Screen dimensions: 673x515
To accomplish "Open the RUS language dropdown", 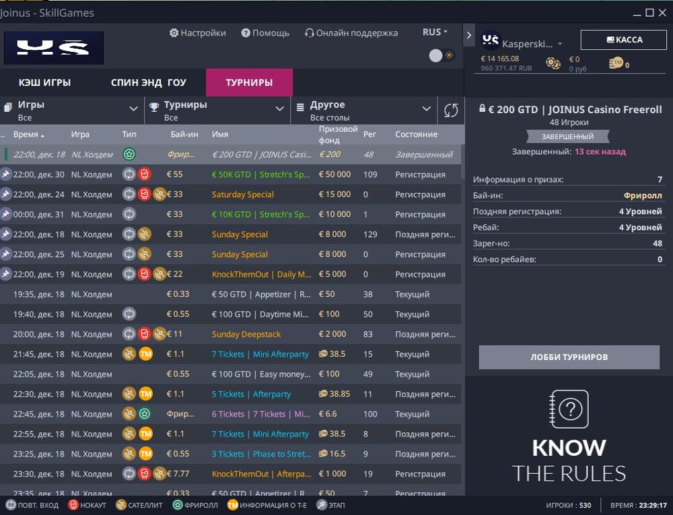I will (x=435, y=32).
